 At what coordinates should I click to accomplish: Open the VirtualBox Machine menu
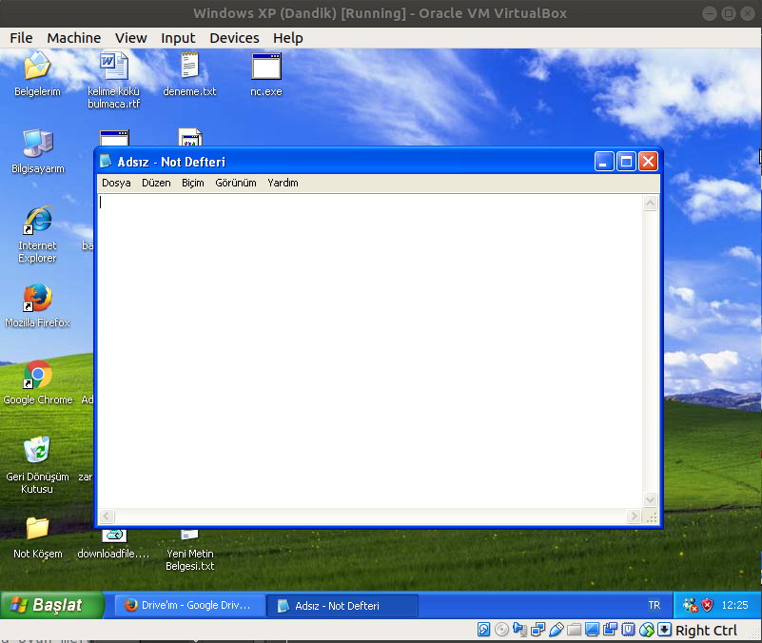pos(74,38)
